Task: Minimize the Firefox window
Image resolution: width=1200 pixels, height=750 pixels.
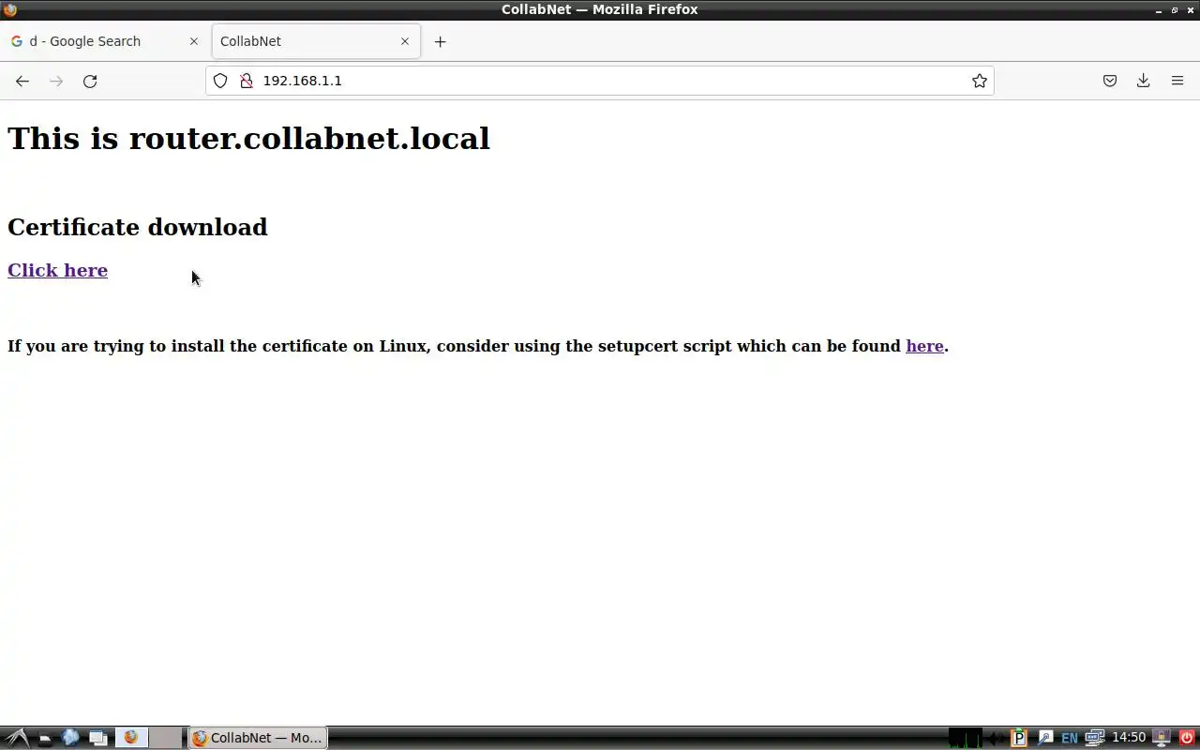Action: click(x=1159, y=9)
